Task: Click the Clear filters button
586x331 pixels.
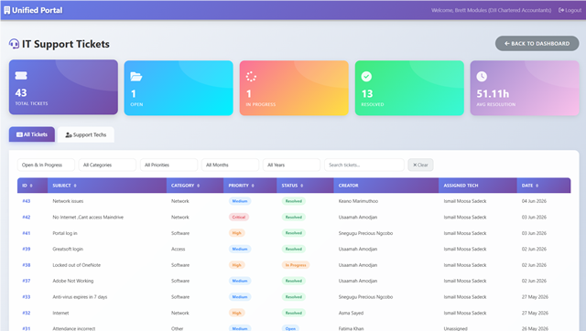Action: [420, 165]
